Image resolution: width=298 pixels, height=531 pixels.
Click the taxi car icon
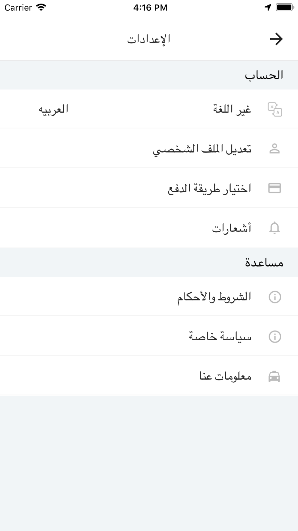pyautogui.click(x=274, y=376)
